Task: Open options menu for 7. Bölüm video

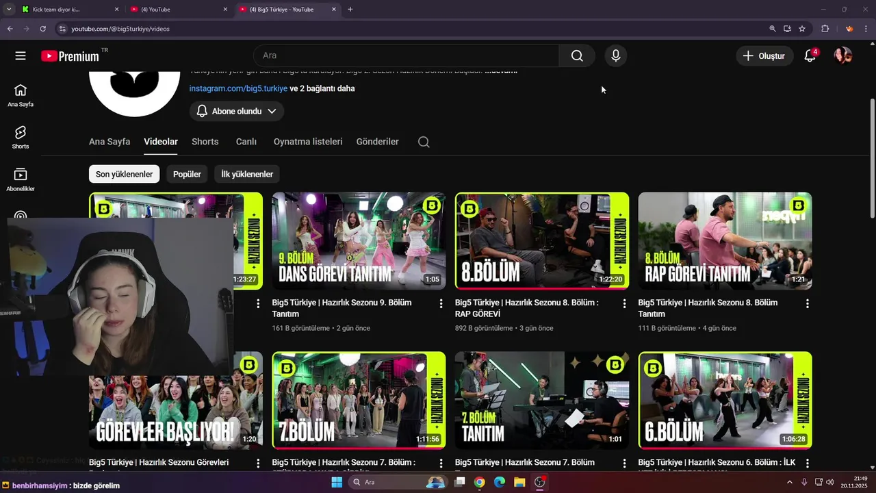Action: [x=441, y=464]
